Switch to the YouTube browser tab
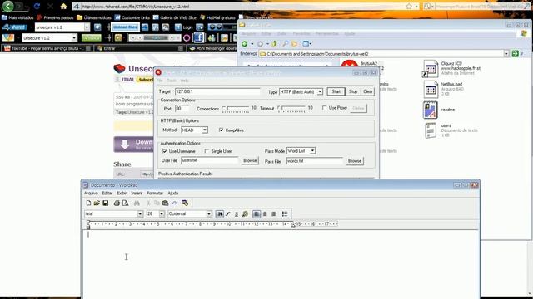The width and height of the screenshot is (533, 299). coord(47,48)
